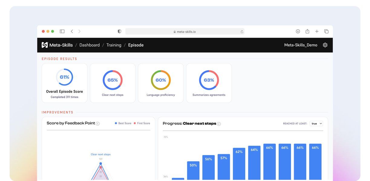This screenshot has height=181, width=370.
Task: Click the Clear next steps radar axis label
Action: click(x=101, y=154)
